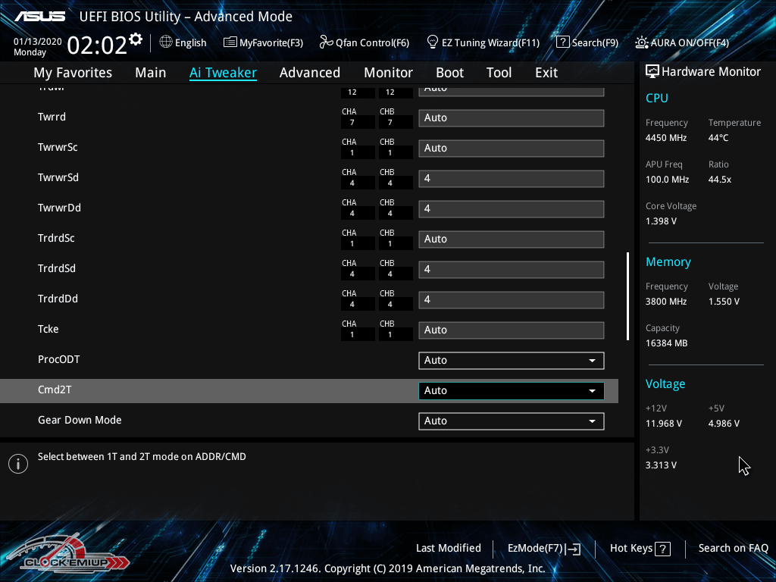The height and width of the screenshot is (582, 776).
Task: Click the globe icon for English language
Action: pos(166,42)
